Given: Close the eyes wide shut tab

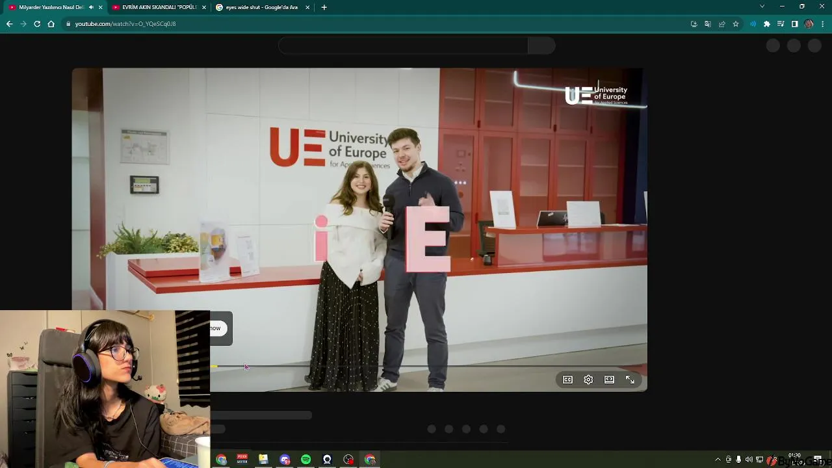Looking at the screenshot, I should pos(307,7).
